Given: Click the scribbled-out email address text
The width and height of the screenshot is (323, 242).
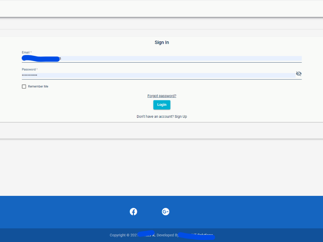Looking at the screenshot, I should 41,59.
